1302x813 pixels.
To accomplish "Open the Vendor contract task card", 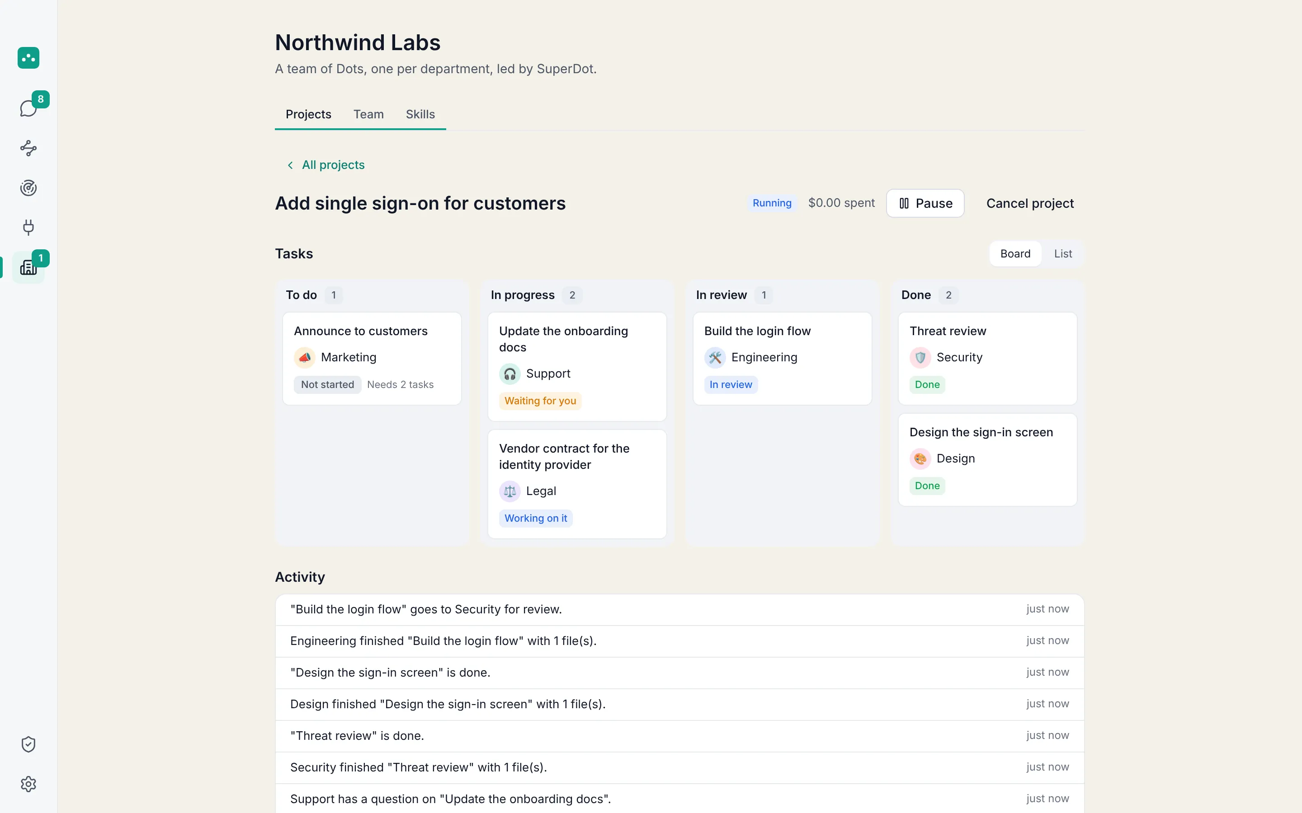I will coord(577,484).
